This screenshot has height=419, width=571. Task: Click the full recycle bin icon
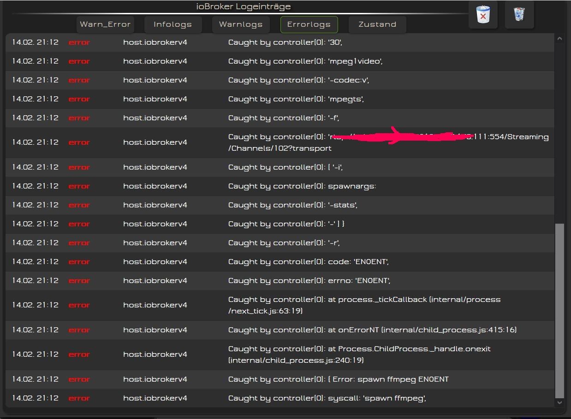519,15
